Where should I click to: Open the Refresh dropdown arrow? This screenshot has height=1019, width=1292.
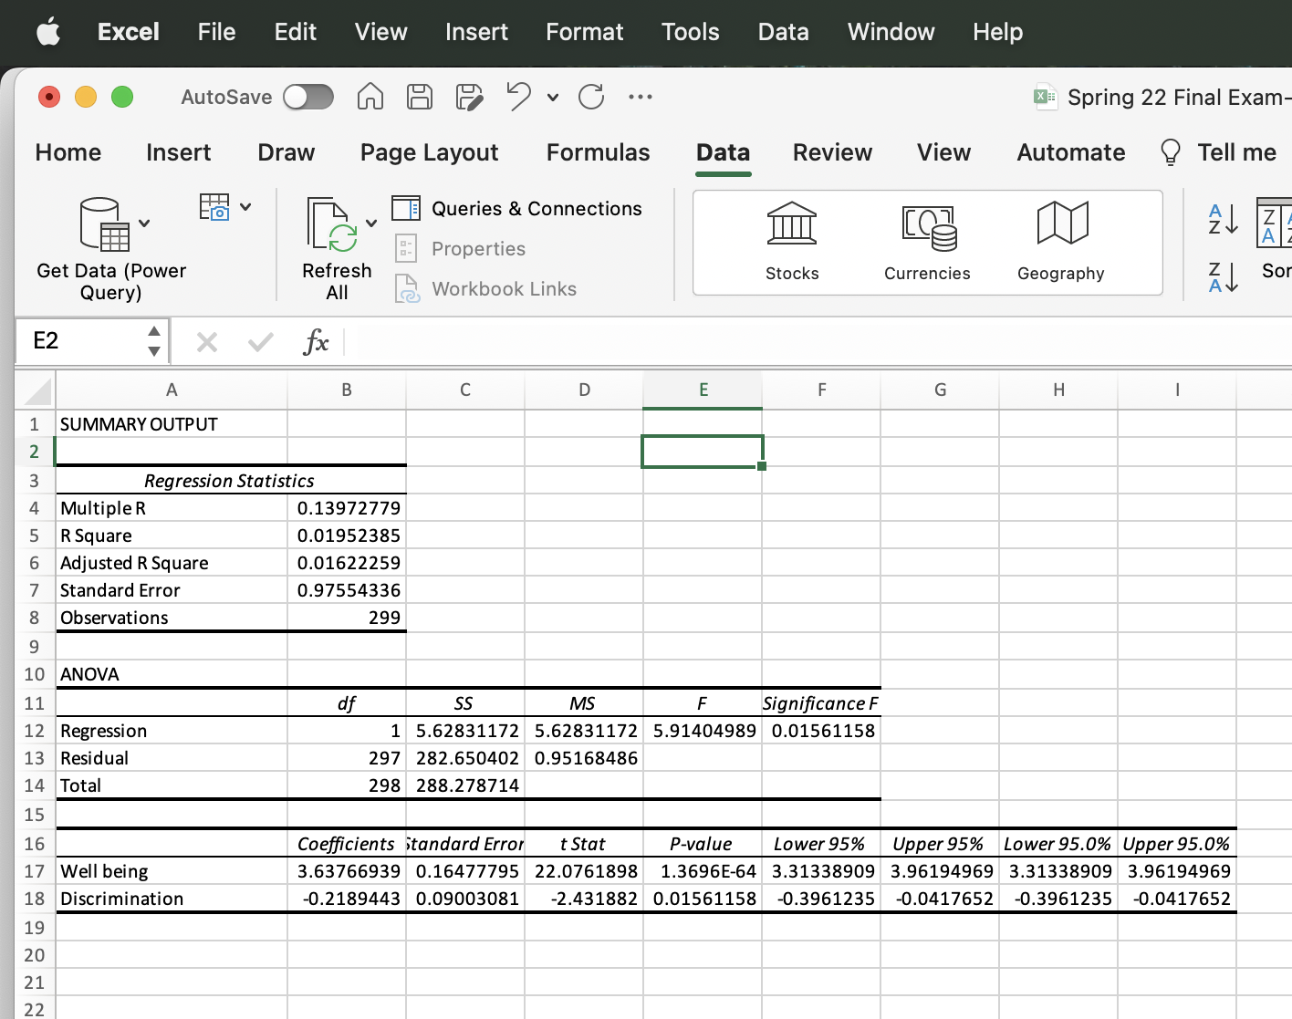point(371,222)
